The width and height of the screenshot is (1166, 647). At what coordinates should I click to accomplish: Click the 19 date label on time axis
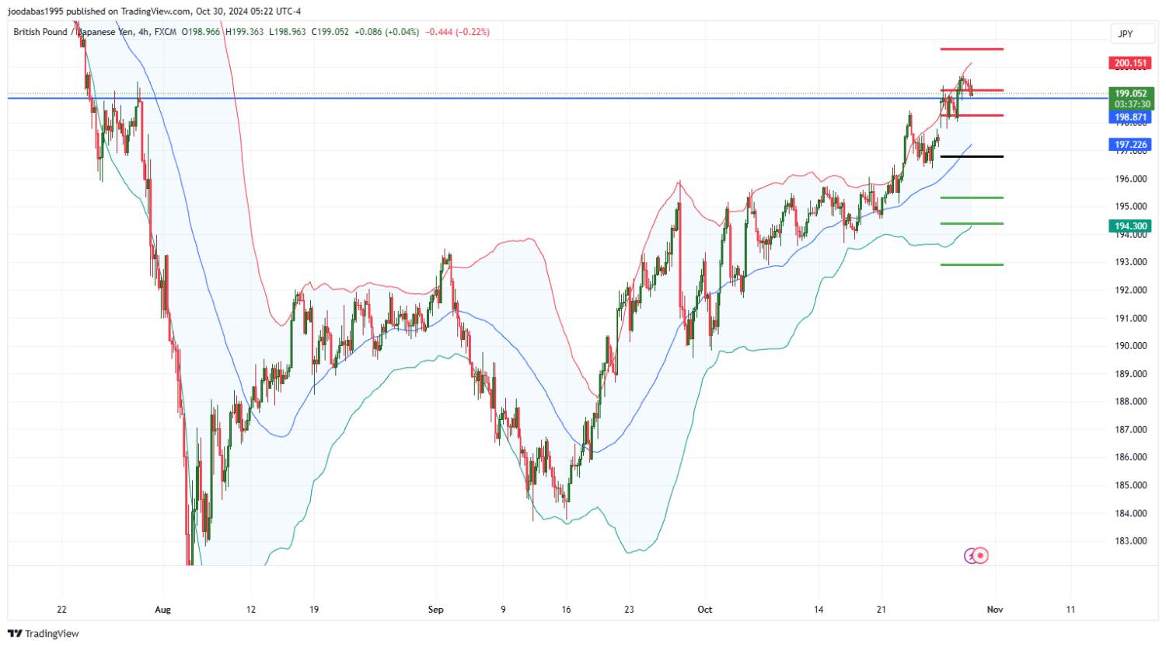pos(314,610)
